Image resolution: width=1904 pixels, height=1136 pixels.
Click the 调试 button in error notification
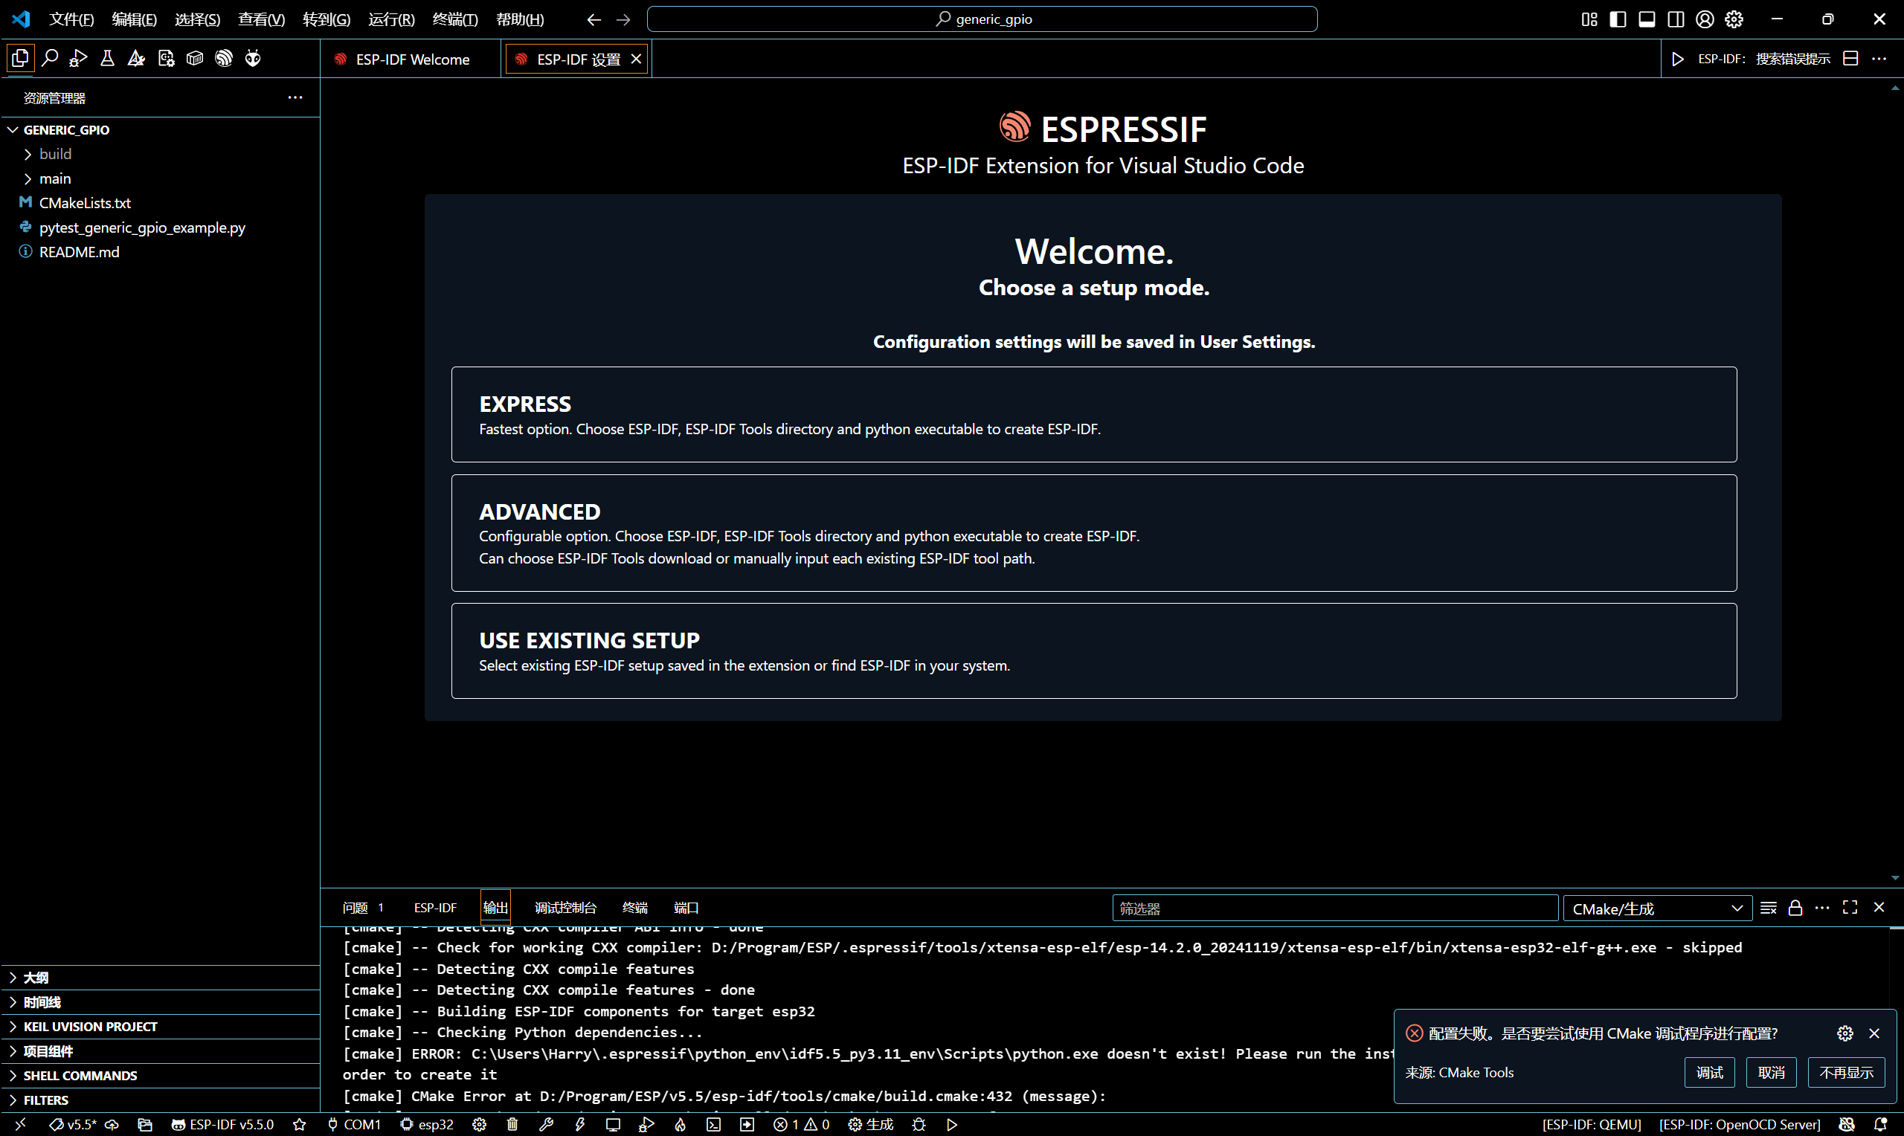pos(1710,1072)
